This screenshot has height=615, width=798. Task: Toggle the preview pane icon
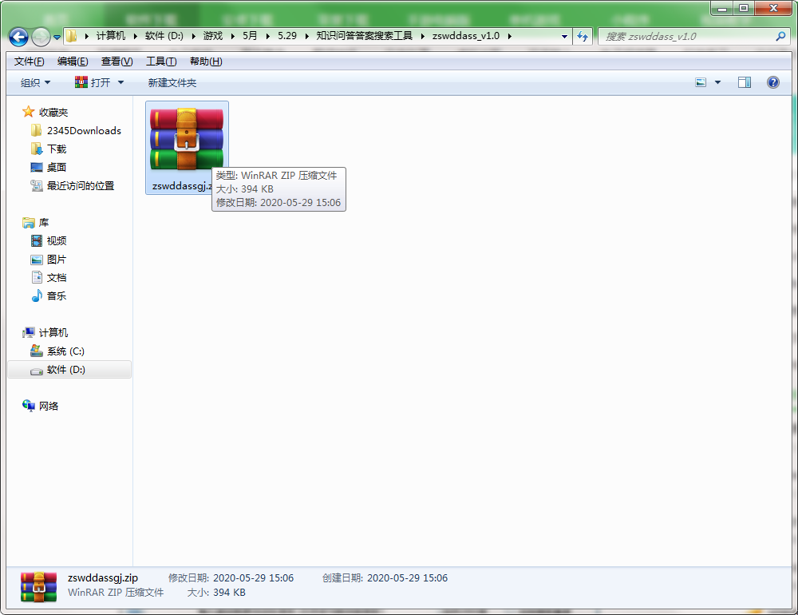[744, 82]
